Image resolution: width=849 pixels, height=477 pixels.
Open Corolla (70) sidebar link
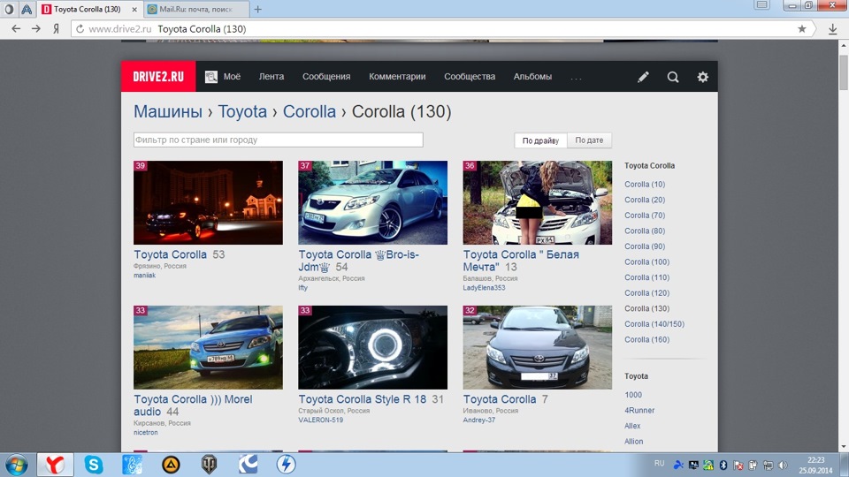pyautogui.click(x=645, y=216)
